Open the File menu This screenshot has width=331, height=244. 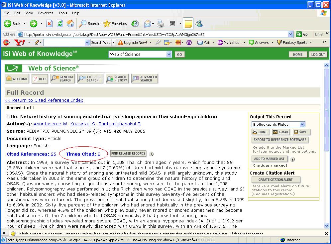tap(6, 13)
